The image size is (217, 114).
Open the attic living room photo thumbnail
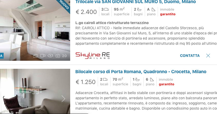[35, 30]
